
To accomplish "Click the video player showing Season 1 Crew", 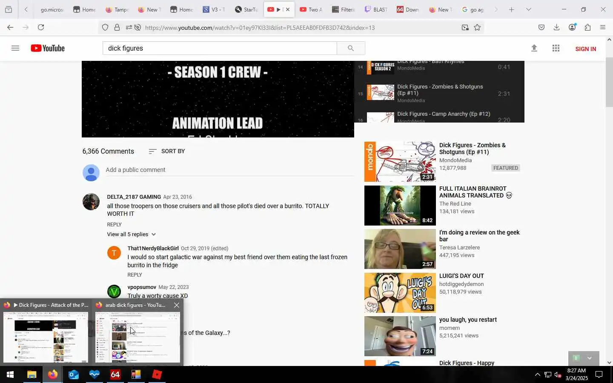I will (218, 99).
